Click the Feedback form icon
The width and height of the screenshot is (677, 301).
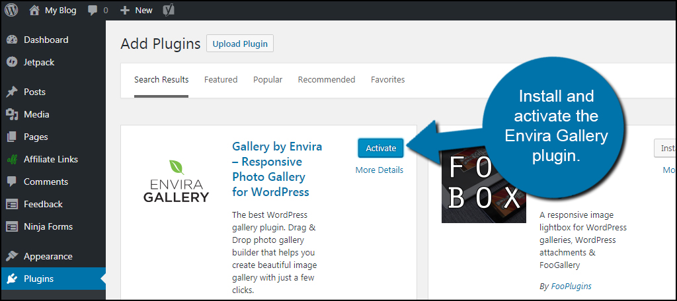click(x=12, y=204)
